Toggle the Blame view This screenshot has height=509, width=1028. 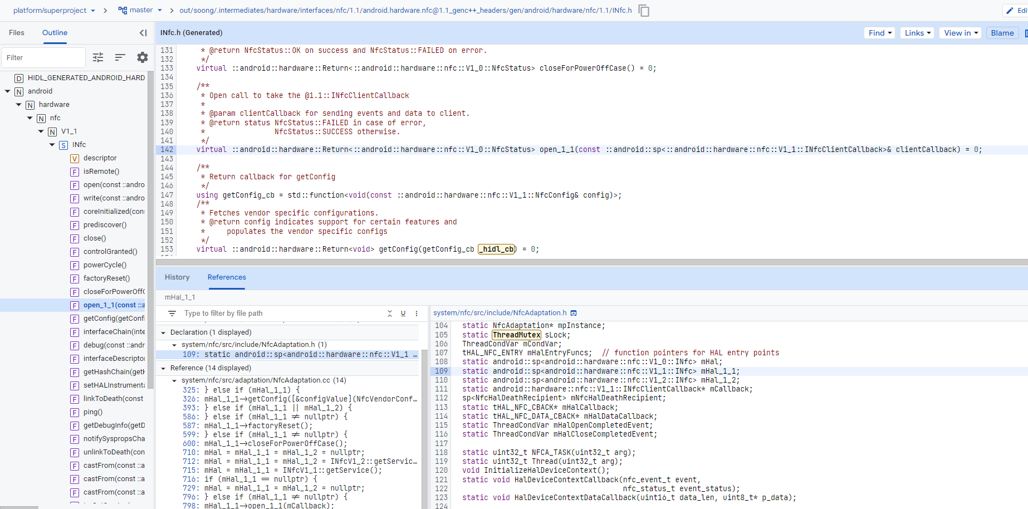pos(1002,33)
